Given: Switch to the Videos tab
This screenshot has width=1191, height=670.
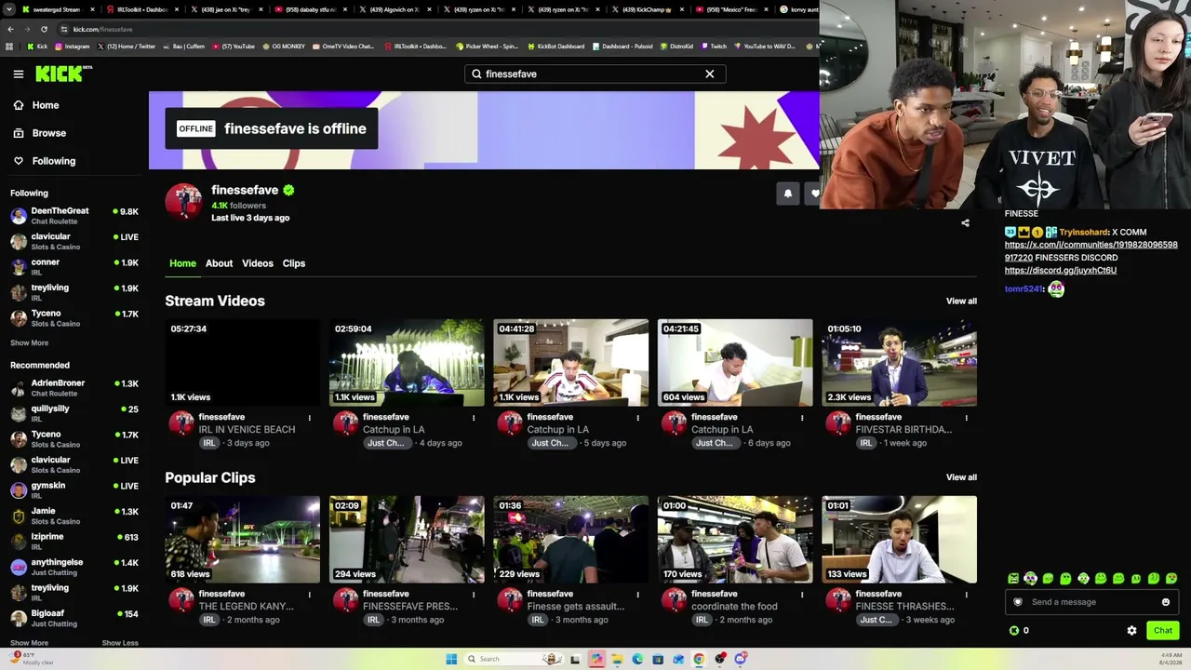Looking at the screenshot, I should [x=258, y=263].
